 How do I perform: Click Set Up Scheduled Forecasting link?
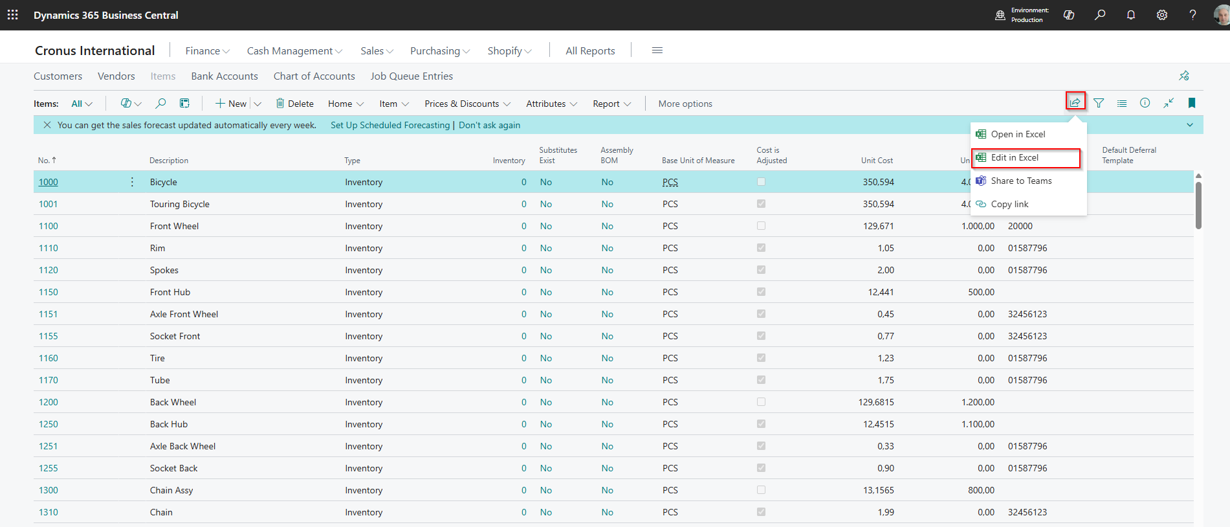coord(390,125)
